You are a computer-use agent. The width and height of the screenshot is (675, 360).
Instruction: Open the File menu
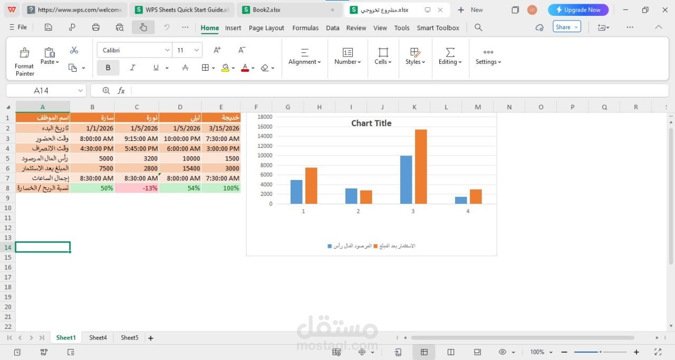(x=18, y=27)
